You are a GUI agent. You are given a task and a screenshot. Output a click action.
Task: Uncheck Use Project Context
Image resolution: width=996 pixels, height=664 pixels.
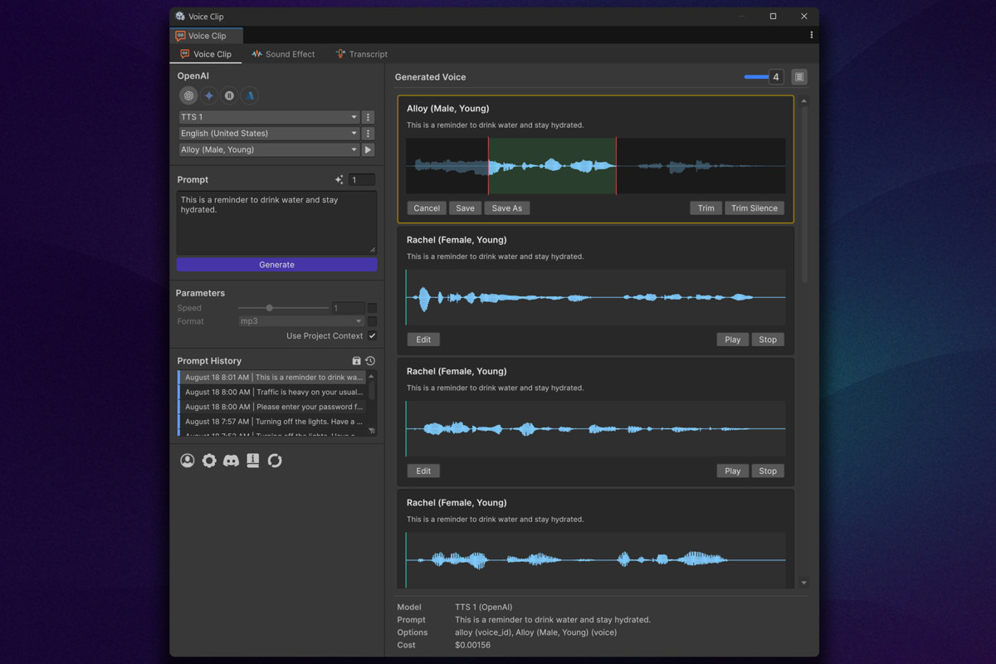(x=372, y=336)
